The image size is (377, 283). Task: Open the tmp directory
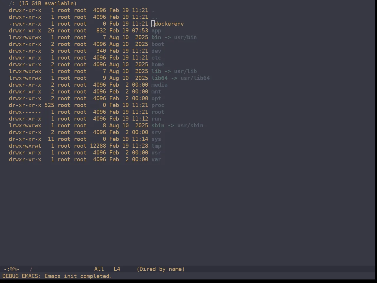point(156,146)
